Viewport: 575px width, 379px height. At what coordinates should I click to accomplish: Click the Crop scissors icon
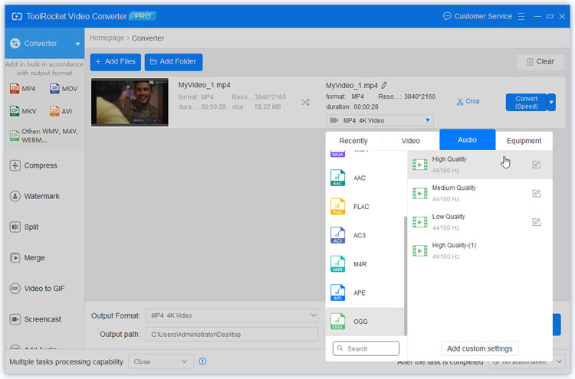pos(459,101)
